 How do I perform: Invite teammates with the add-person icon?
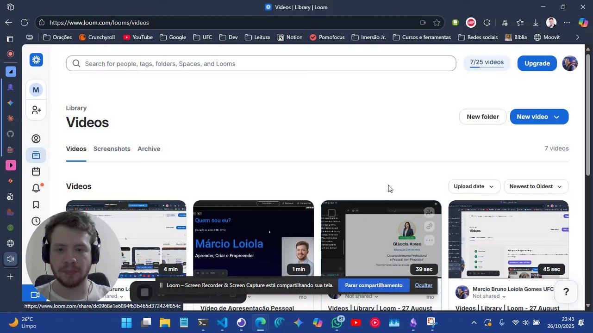(x=36, y=110)
